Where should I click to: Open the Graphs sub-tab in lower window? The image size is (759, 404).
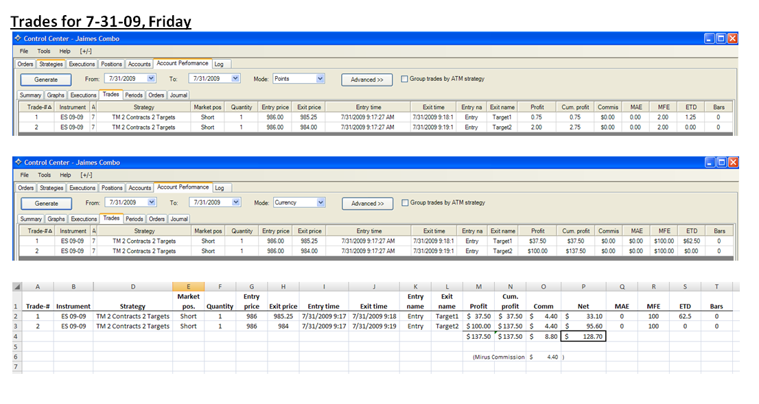(56, 219)
